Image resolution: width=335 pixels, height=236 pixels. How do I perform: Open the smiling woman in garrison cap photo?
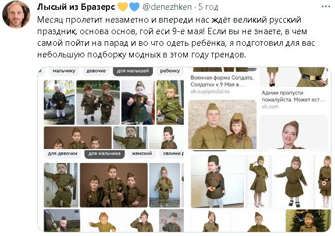coord(293,132)
